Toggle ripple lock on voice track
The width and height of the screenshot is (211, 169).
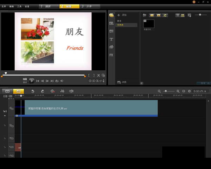tap(5, 147)
